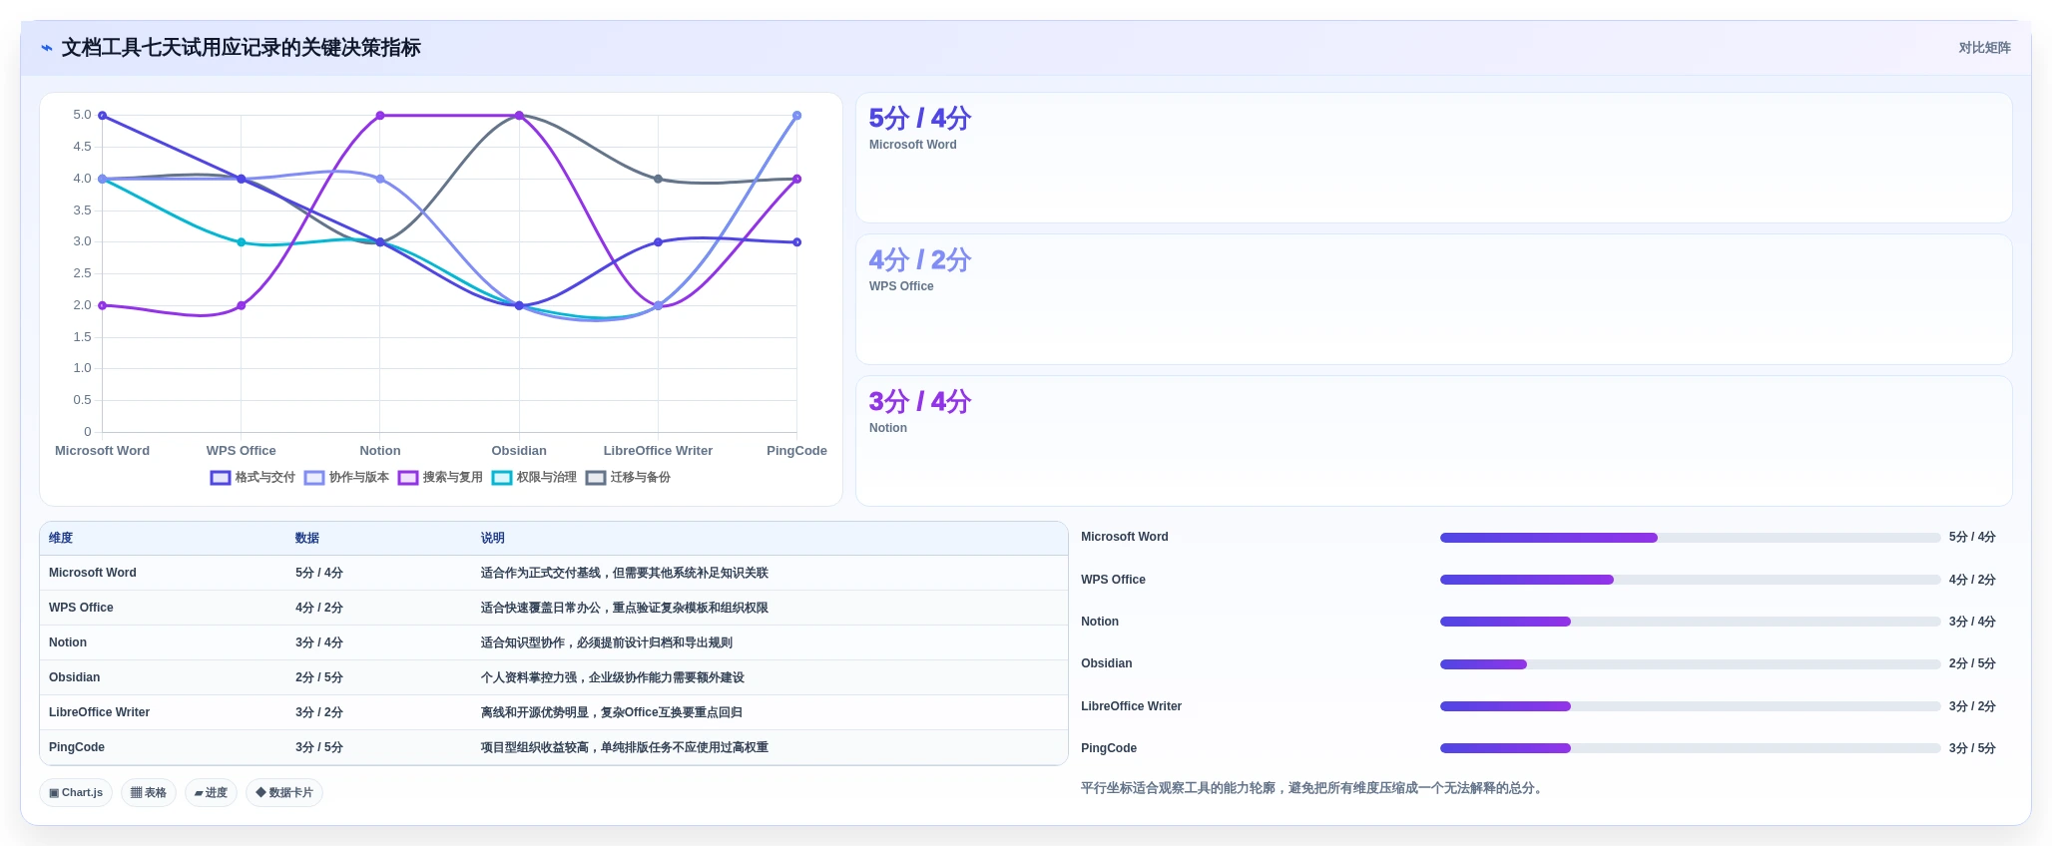This screenshot has height=846, width=2052.
Task: Open the 对比矩阵 label in the header
Action: [1984, 48]
